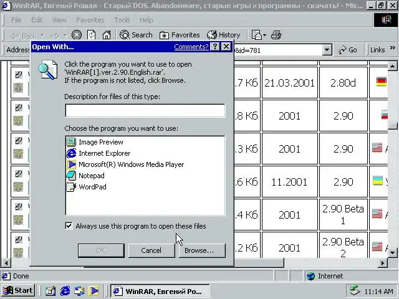
Task: Click the Refresh page icon
Action: (92, 35)
